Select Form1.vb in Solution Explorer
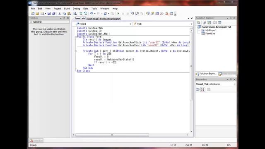The width and height of the screenshot is (265, 149). (x=210, y=34)
